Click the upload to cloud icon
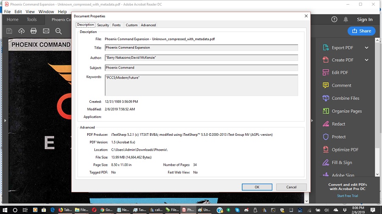This screenshot has width=382, height=214. point(22,31)
